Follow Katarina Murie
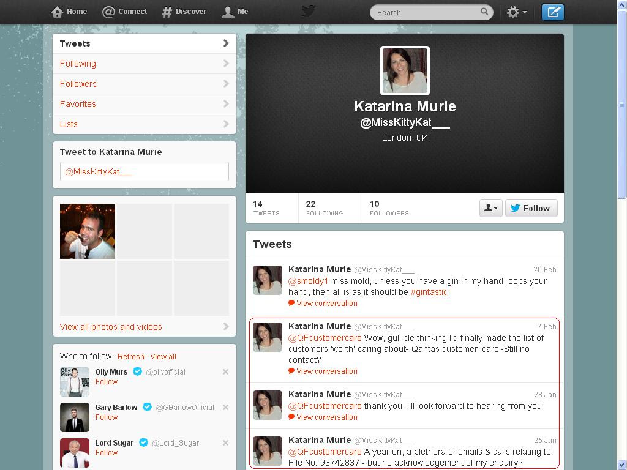This screenshot has width=627, height=470. [x=531, y=208]
